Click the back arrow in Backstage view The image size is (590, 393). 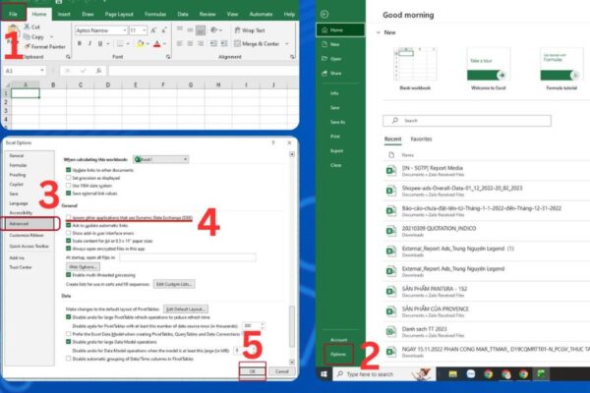tap(324, 13)
